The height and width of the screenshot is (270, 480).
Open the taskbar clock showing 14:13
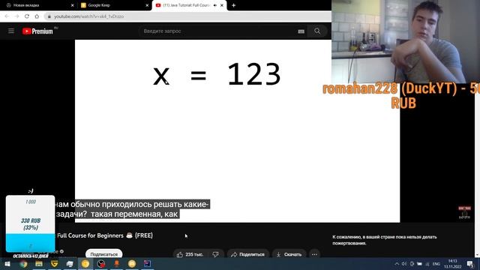(452, 263)
